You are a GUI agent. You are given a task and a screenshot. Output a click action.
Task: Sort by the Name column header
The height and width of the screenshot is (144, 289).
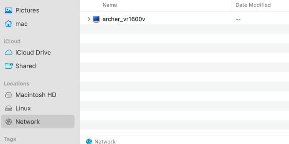pyautogui.click(x=110, y=5)
